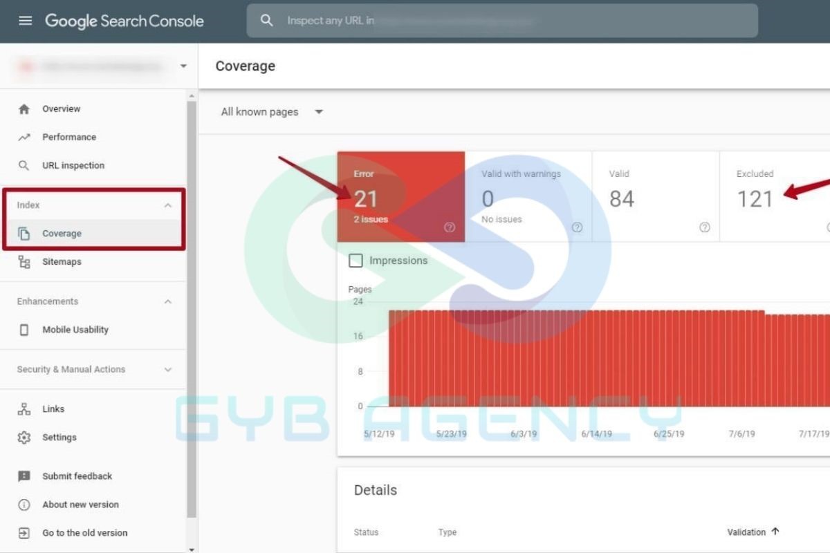Viewport: 830px width, 553px height.
Task: Click help icon in Valid with warnings card
Action: (x=577, y=227)
